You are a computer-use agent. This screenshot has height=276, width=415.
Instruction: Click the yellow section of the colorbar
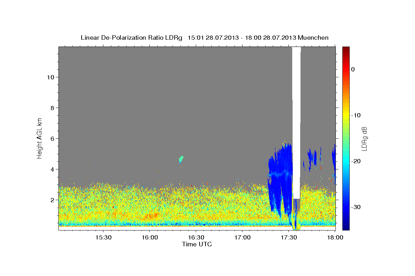click(346, 114)
